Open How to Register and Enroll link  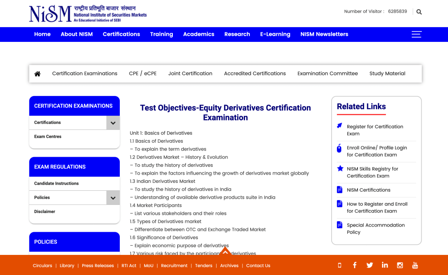click(x=377, y=207)
